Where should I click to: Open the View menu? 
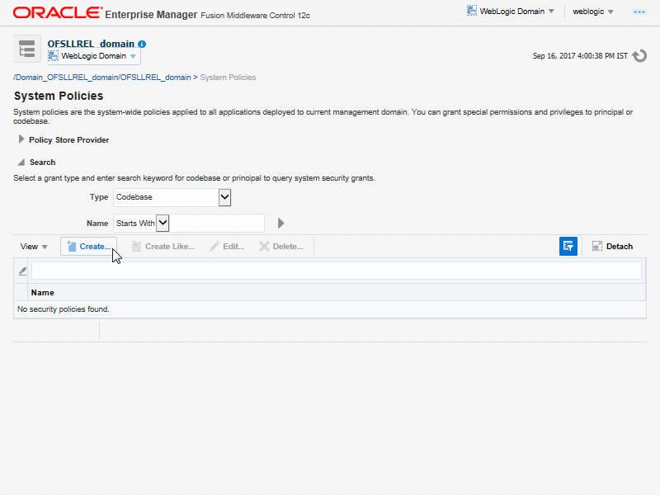(34, 246)
